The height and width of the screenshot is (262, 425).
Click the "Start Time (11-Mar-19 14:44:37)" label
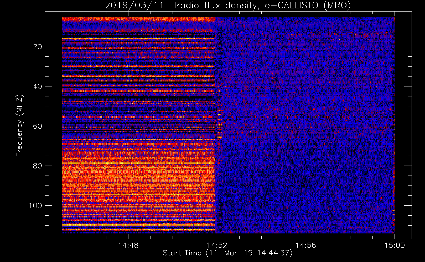click(228, 253)
